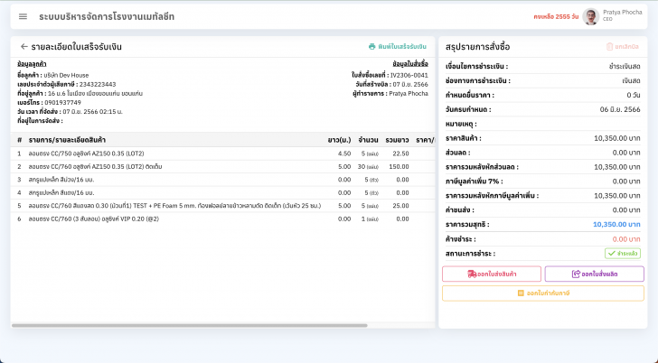Click tax ID number 2343223443
Image resolution: width=658 pixels, height=363 pixels.
point(98,84)
